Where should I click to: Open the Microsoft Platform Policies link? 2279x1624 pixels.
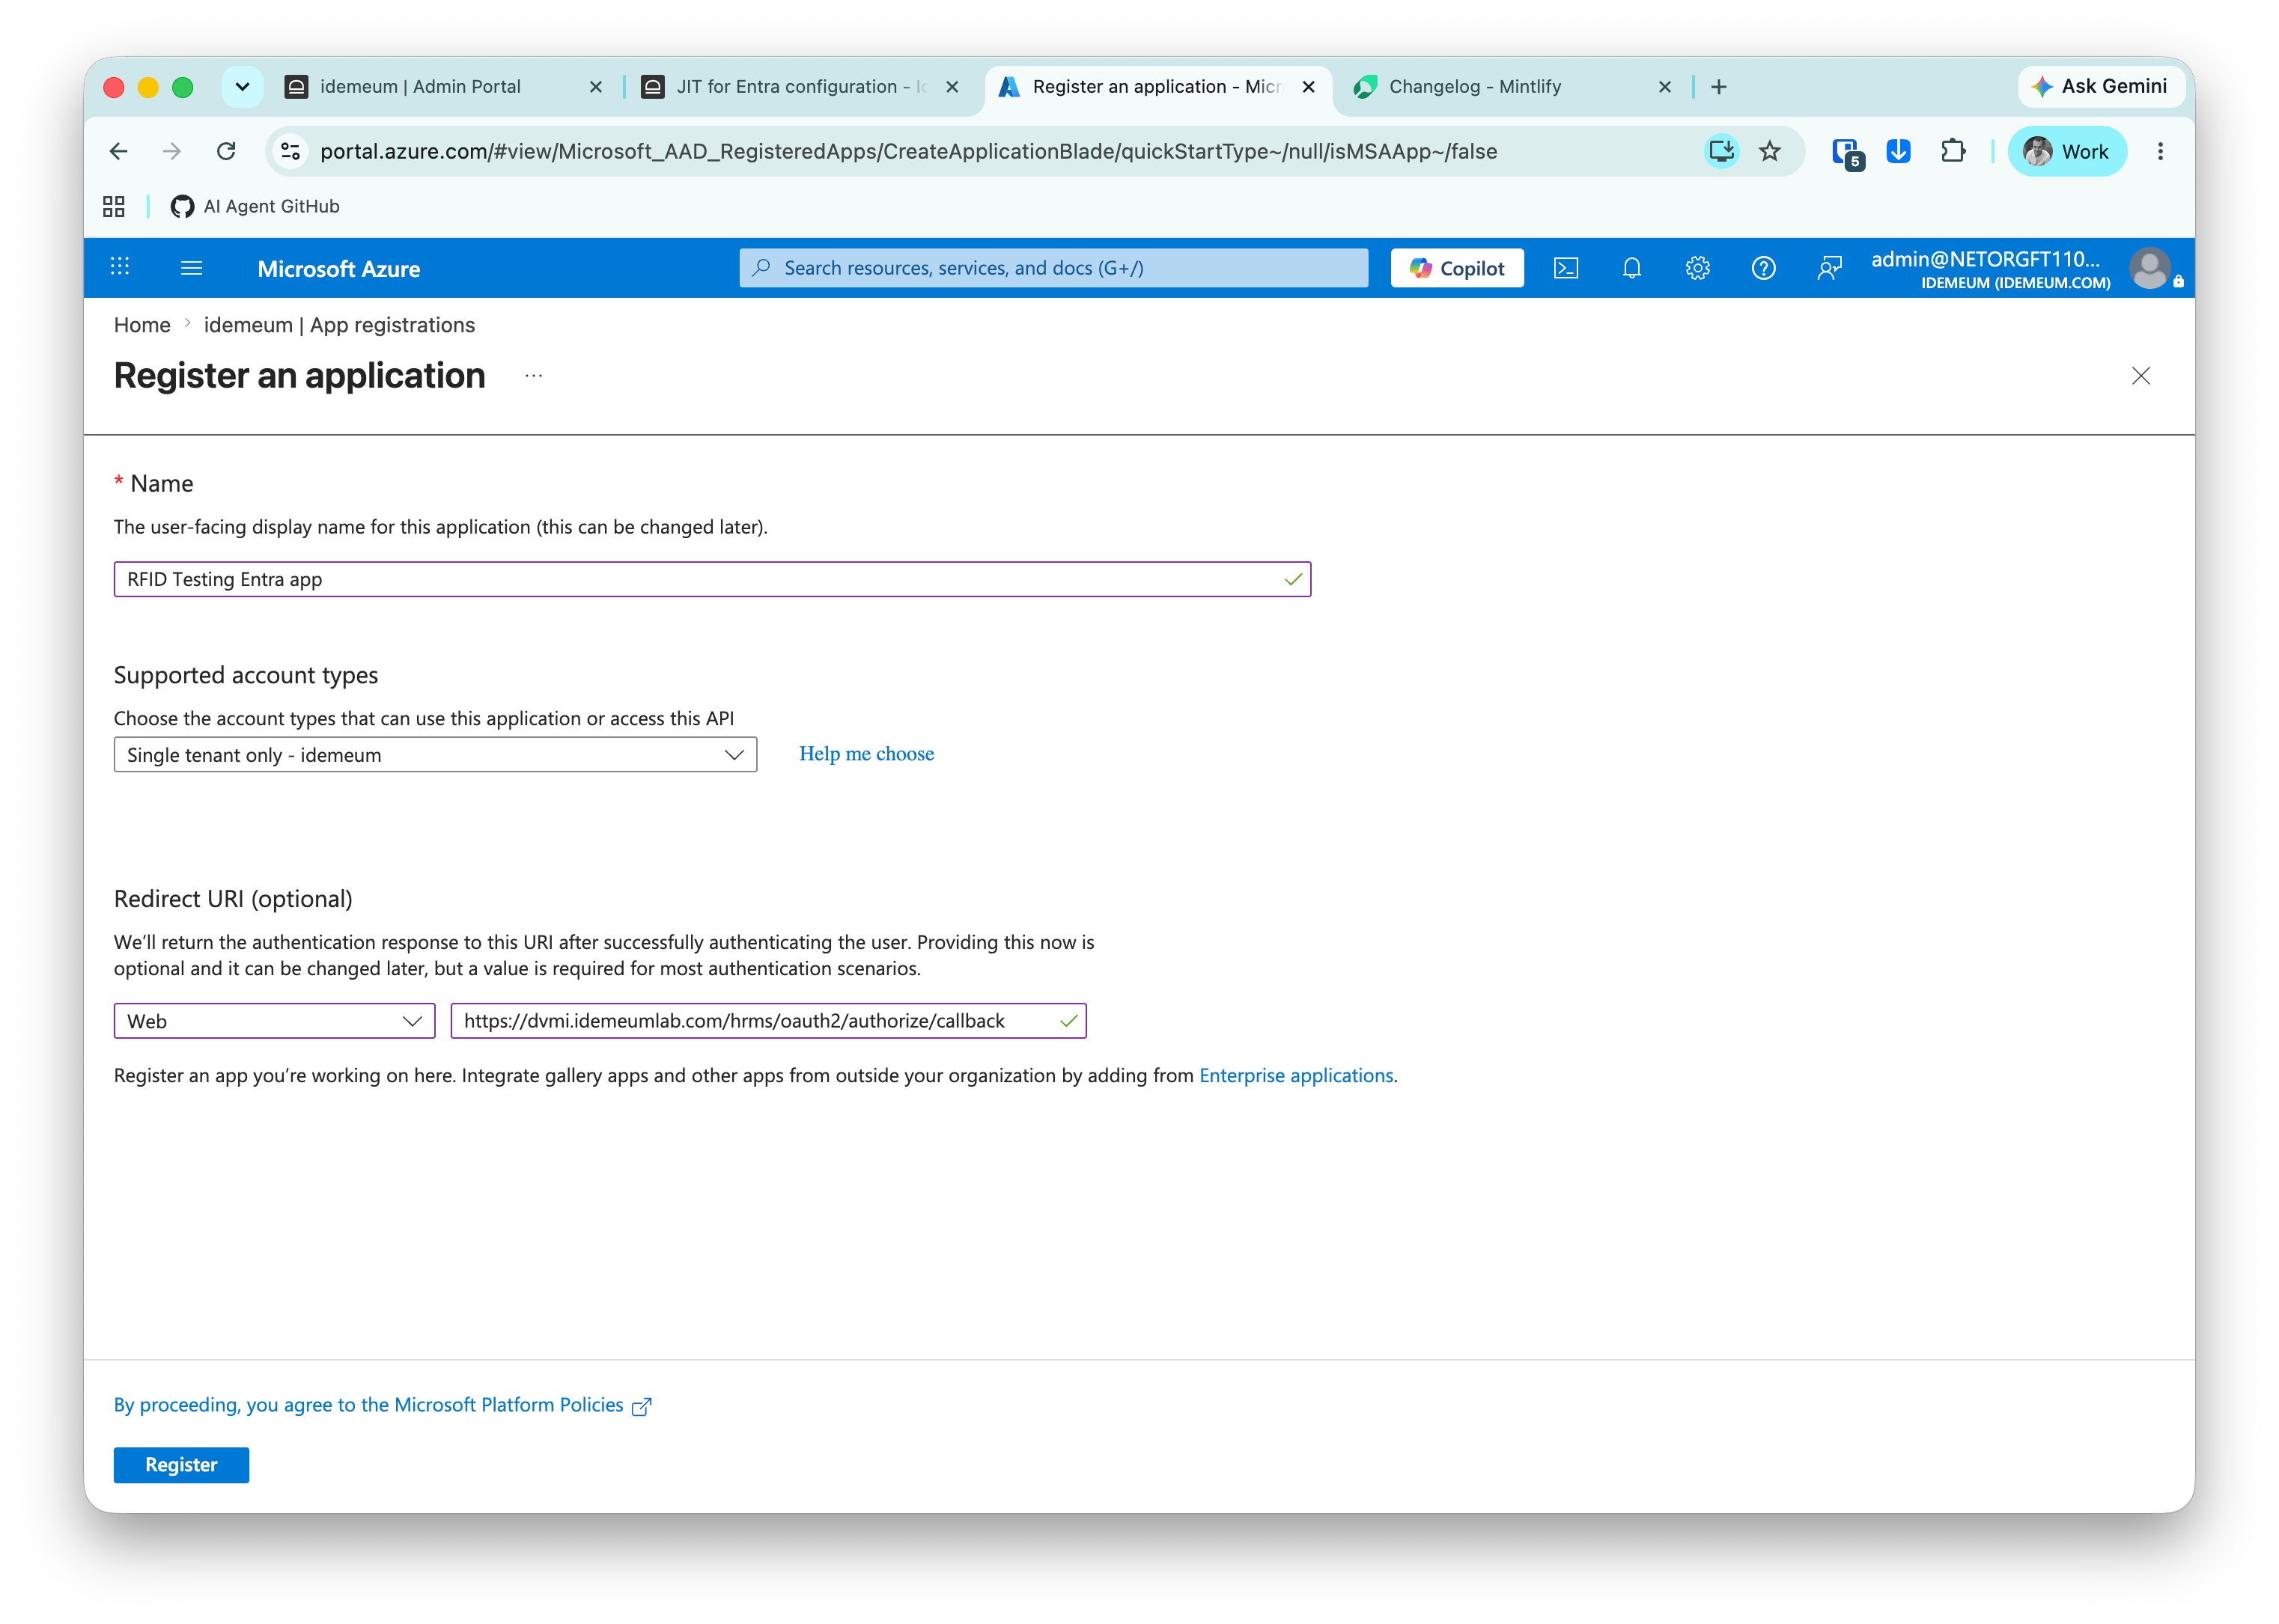(382, 1405)
